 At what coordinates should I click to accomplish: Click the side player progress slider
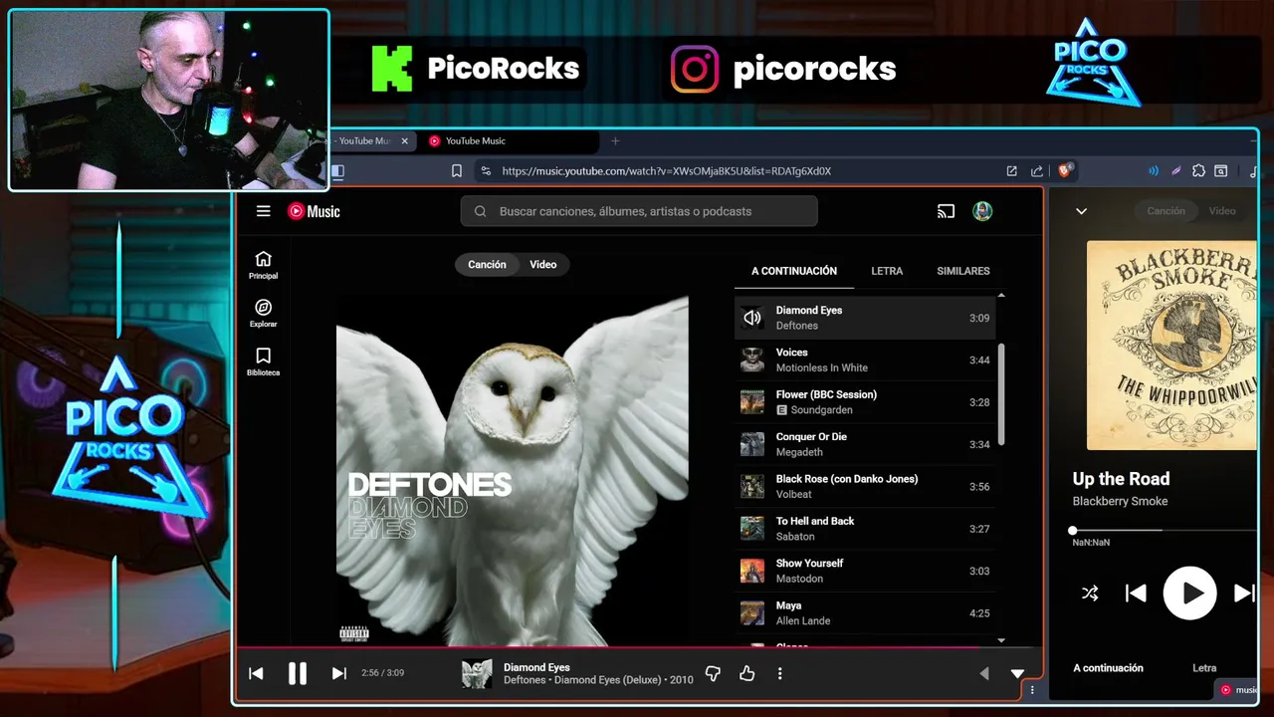(1165, 531)
